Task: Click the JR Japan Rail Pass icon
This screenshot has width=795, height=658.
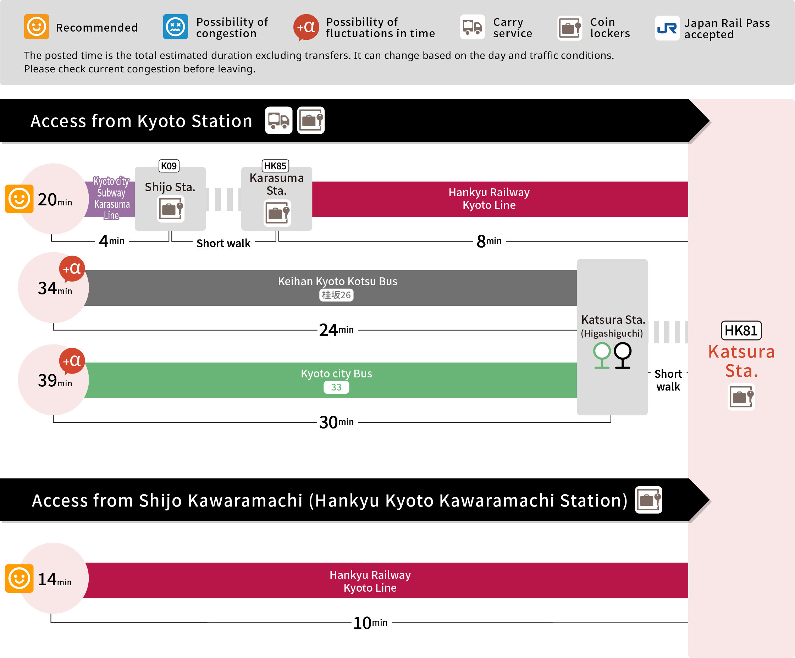Action: coord(667,28)
